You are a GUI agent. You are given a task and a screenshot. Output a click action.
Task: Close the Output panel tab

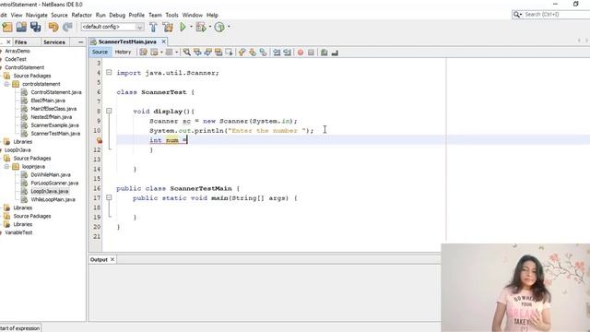tap(112, 259)
